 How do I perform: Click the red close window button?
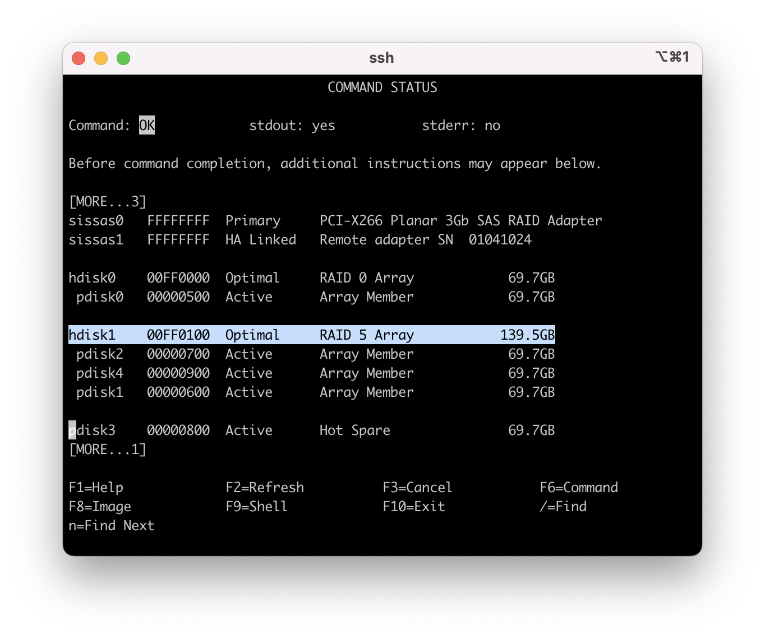pos(79,58)
